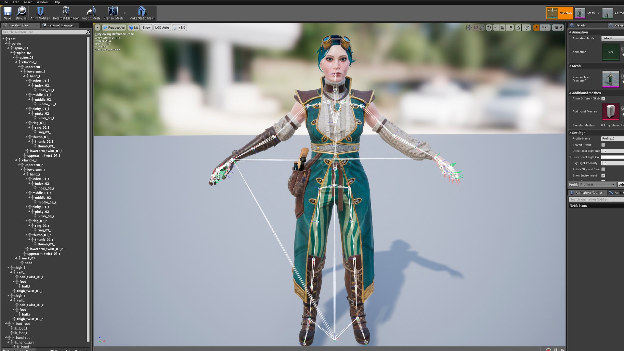Check Rotate Sky and Directional checkbox
This screenshot has height=351, width=624.
pyautogui.click(x=603, y=169)
